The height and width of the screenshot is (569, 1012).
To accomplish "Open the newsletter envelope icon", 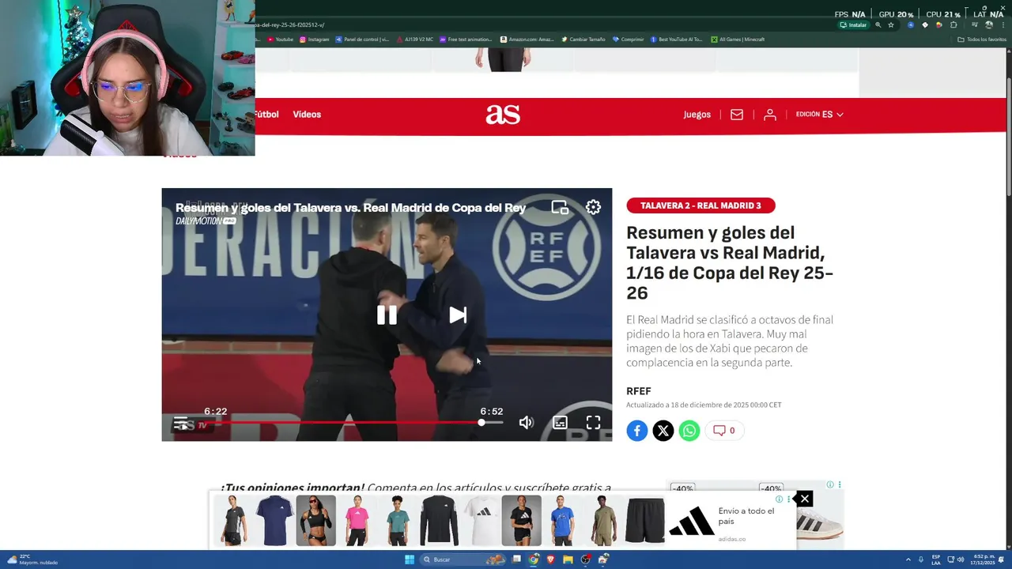I will point(737,115).
